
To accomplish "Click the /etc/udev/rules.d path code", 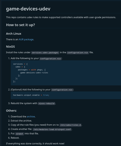I will pos(70,125).
